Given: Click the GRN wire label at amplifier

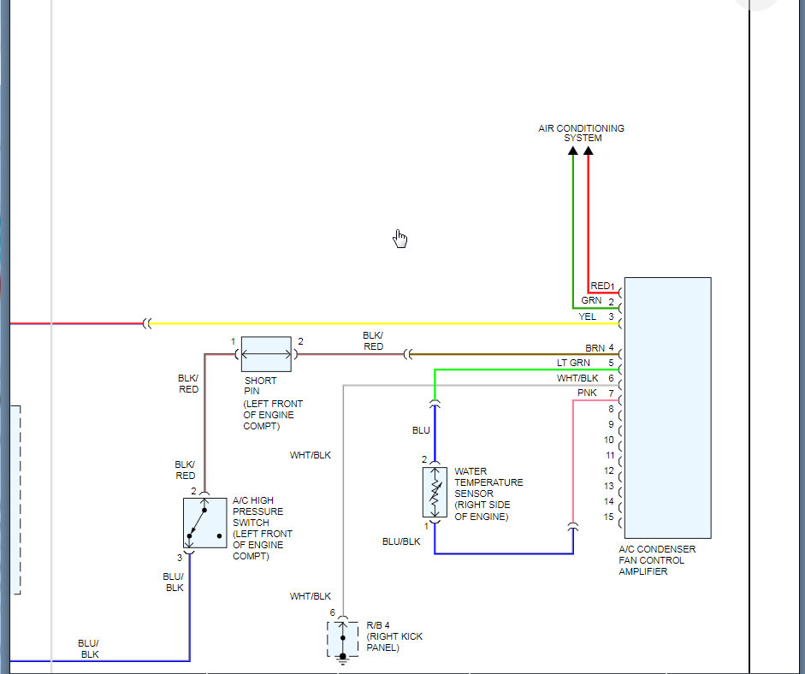Looking at the screenshot, I should [591, 300].
